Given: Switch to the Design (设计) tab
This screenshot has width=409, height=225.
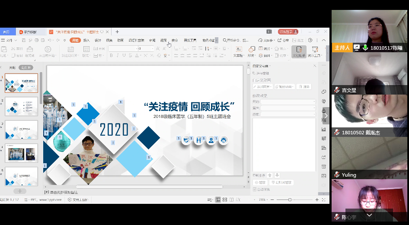Looking at the screenshot, I should pos(98,40).
